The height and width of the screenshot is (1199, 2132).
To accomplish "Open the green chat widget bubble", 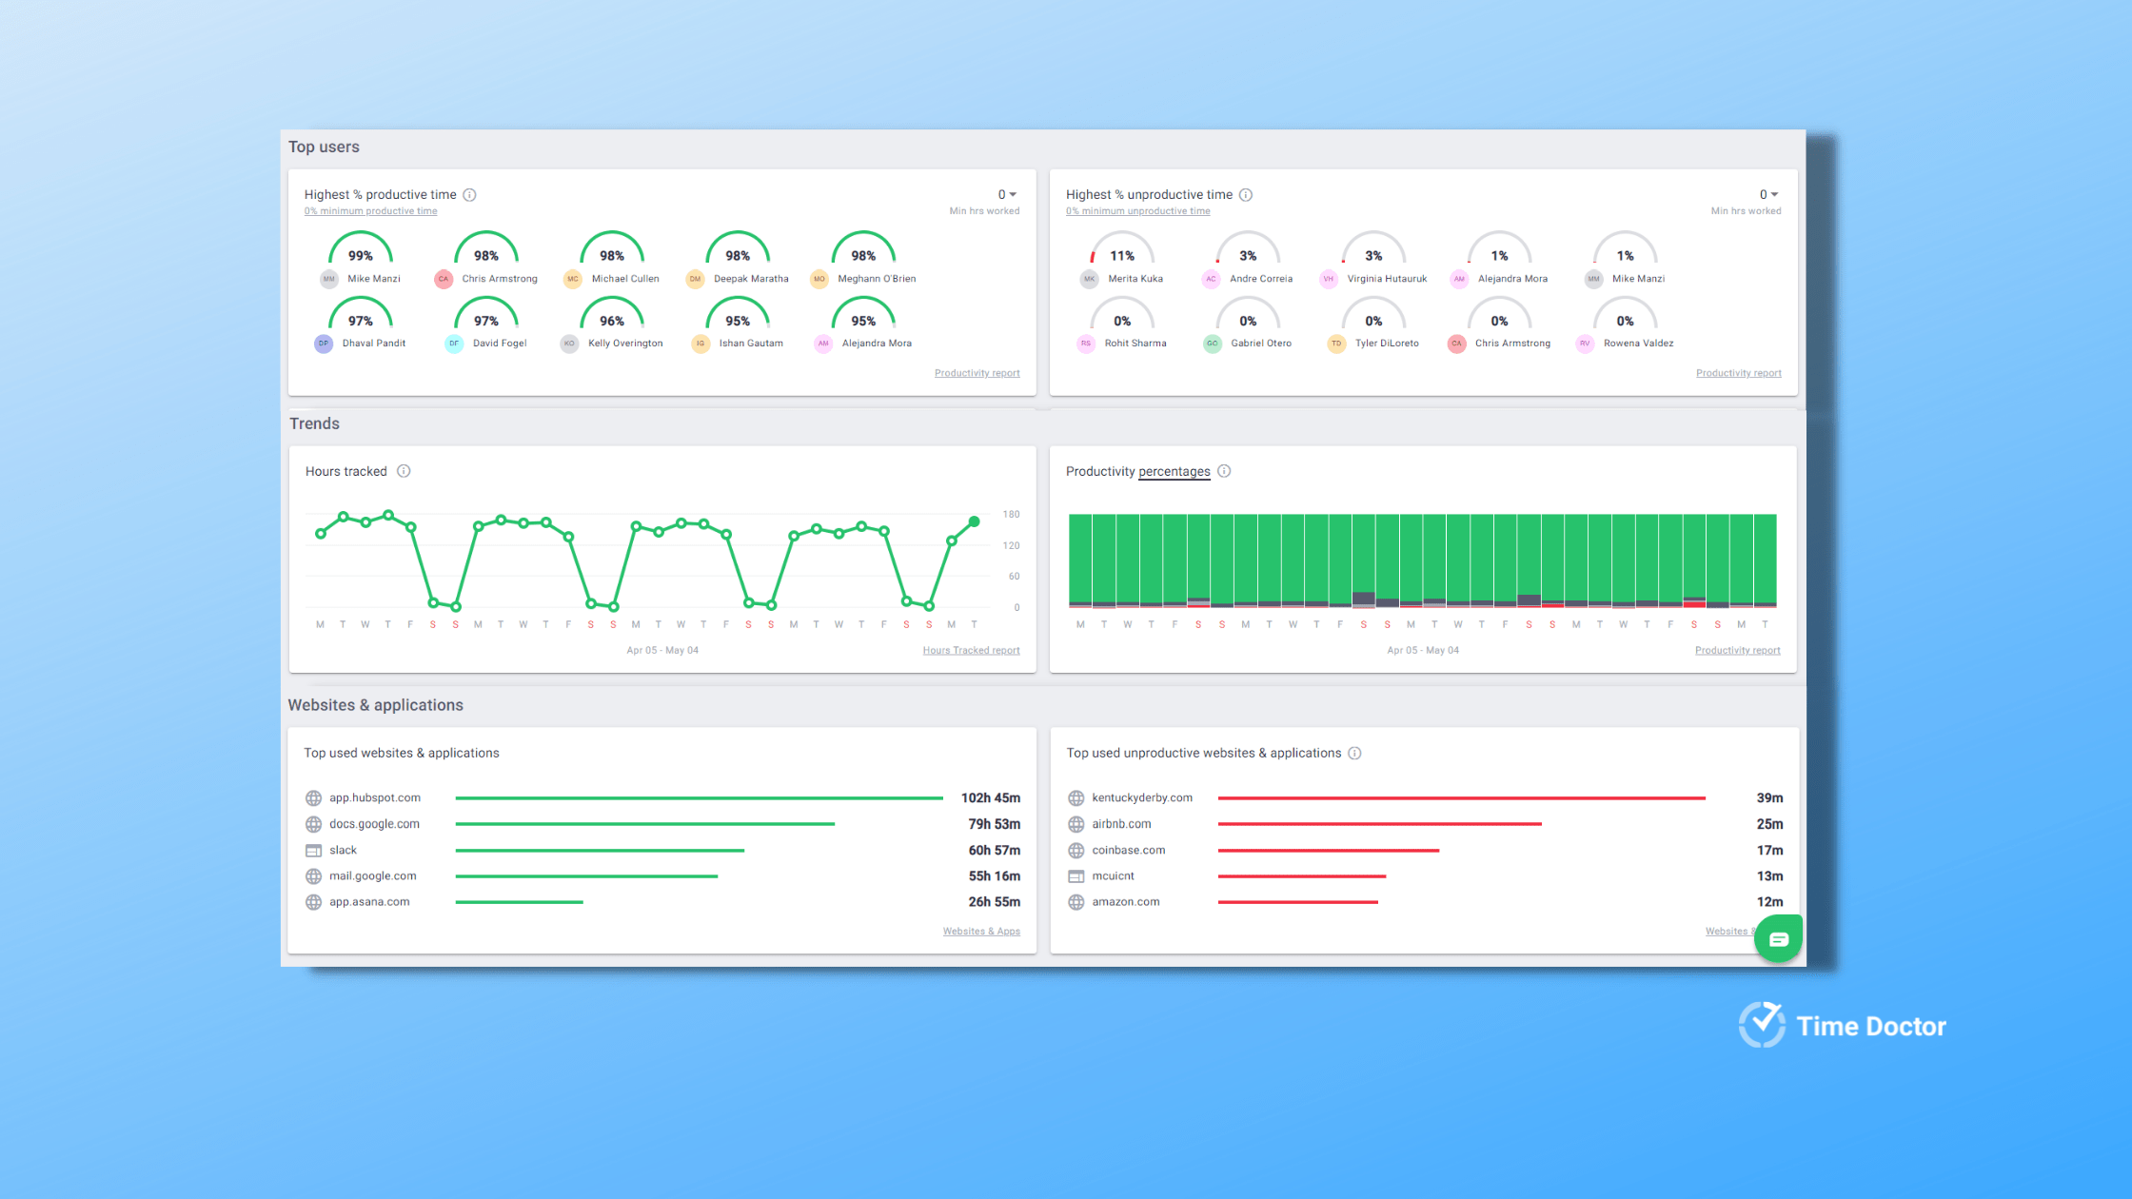I will pos(1778,938).
